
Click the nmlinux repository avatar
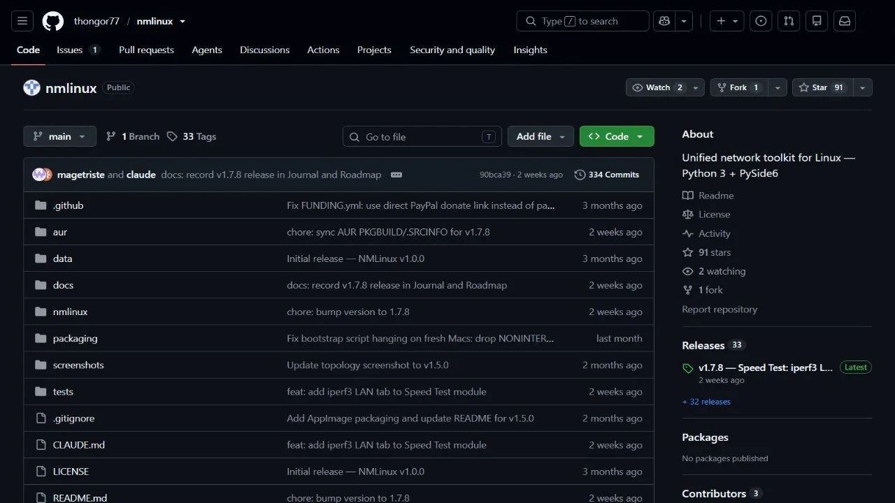pyautogui.click(x=31, y=87)
